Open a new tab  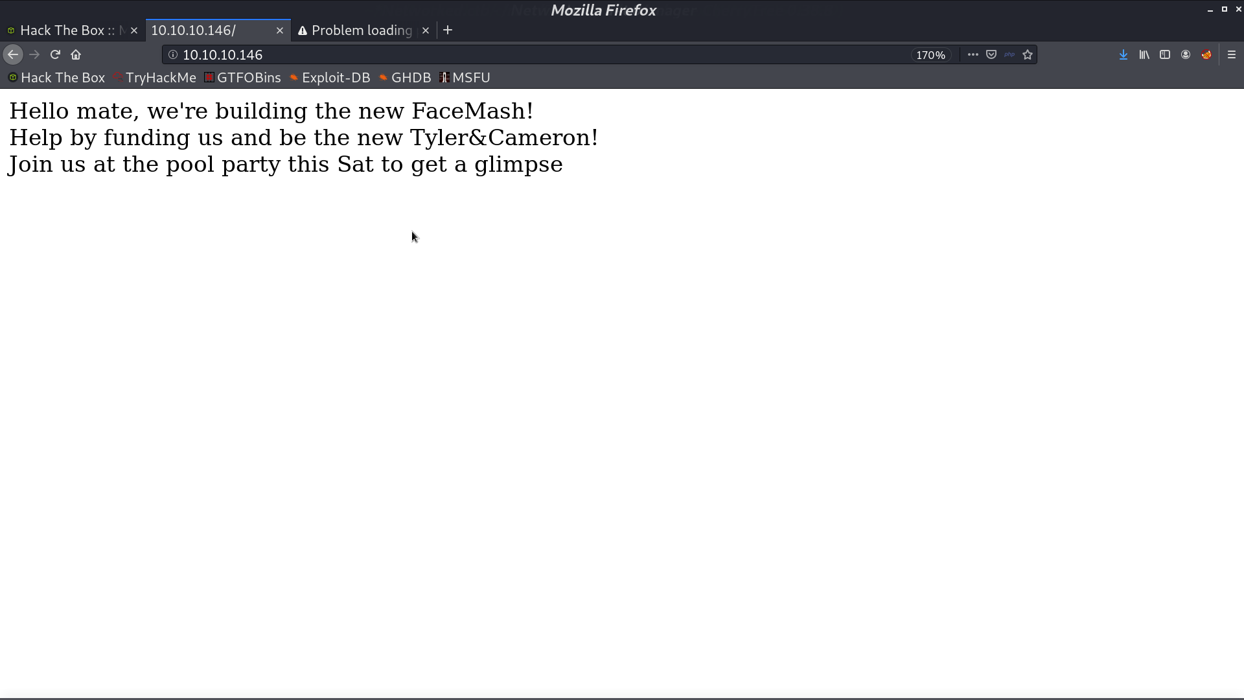448,30
